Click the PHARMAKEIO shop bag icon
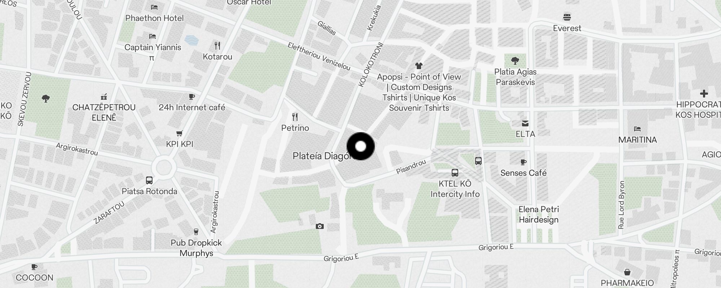This screenshot has width=721, height=288. tap(627, 272)
